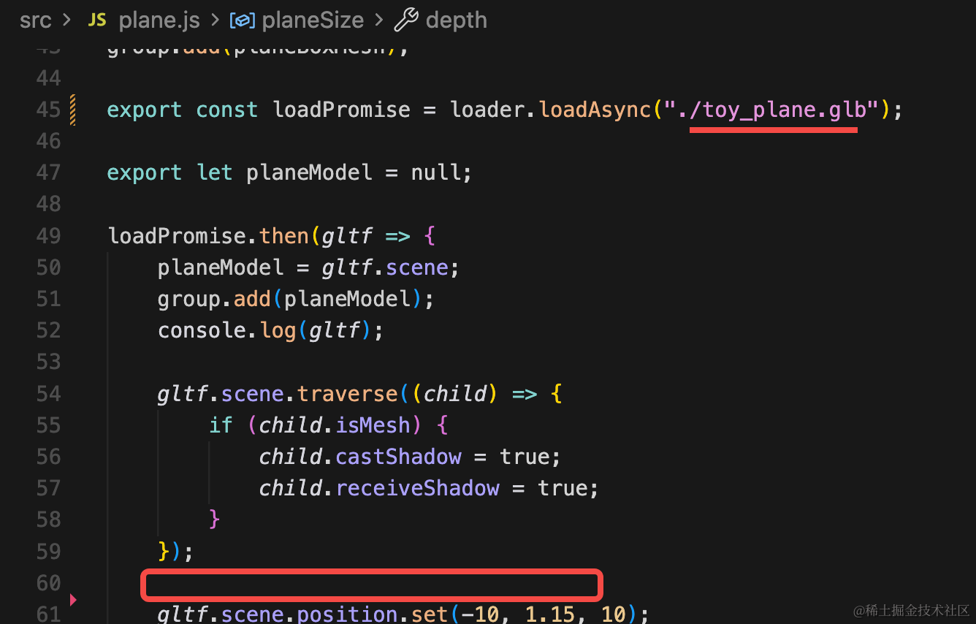Image resolution: width=976 pixels, height=624 pixels.
Task: Click the wrench icon beside depth
Action: (x=406, y=20)
